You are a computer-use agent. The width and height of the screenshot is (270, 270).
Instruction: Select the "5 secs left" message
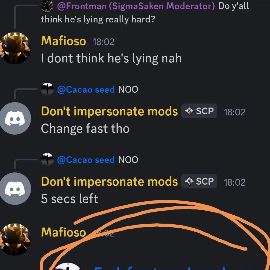point(69,199)
